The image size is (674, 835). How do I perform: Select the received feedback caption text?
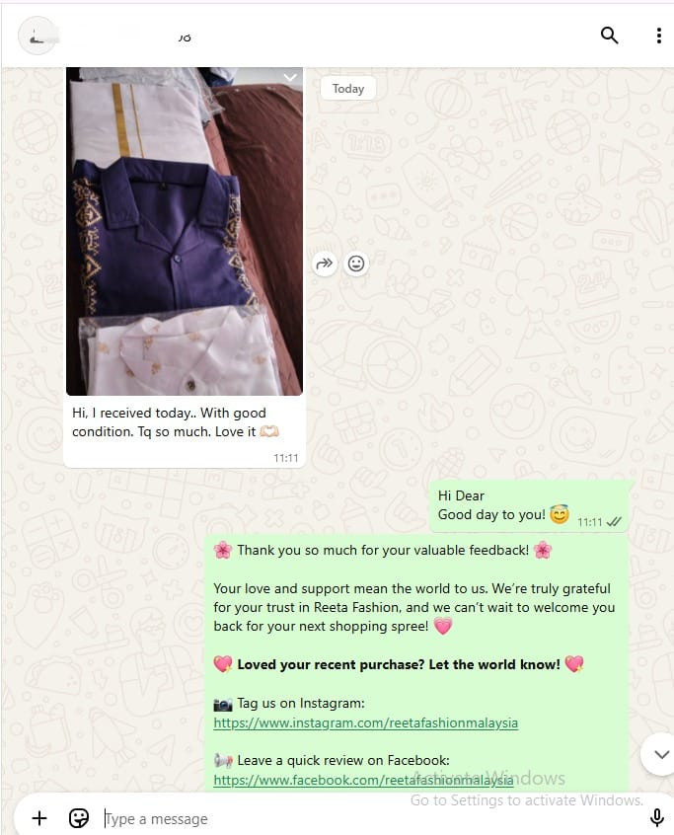[x=175, y=422]
